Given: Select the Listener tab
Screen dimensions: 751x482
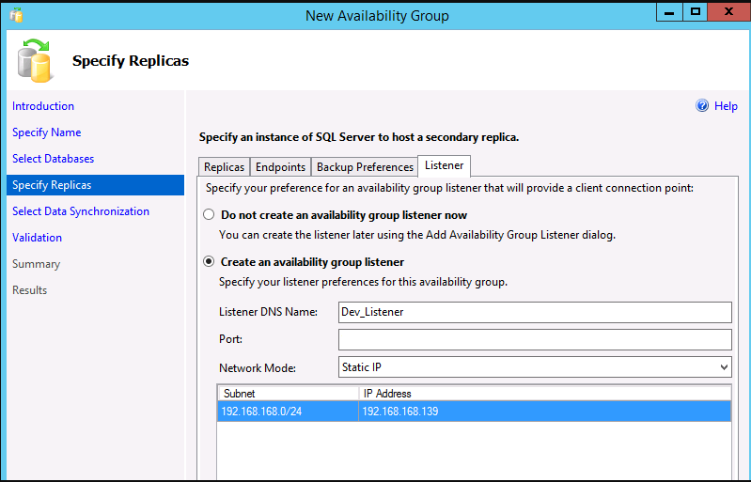Looking at the screenshot, I should pyautogui.click(x=444, y=165).
